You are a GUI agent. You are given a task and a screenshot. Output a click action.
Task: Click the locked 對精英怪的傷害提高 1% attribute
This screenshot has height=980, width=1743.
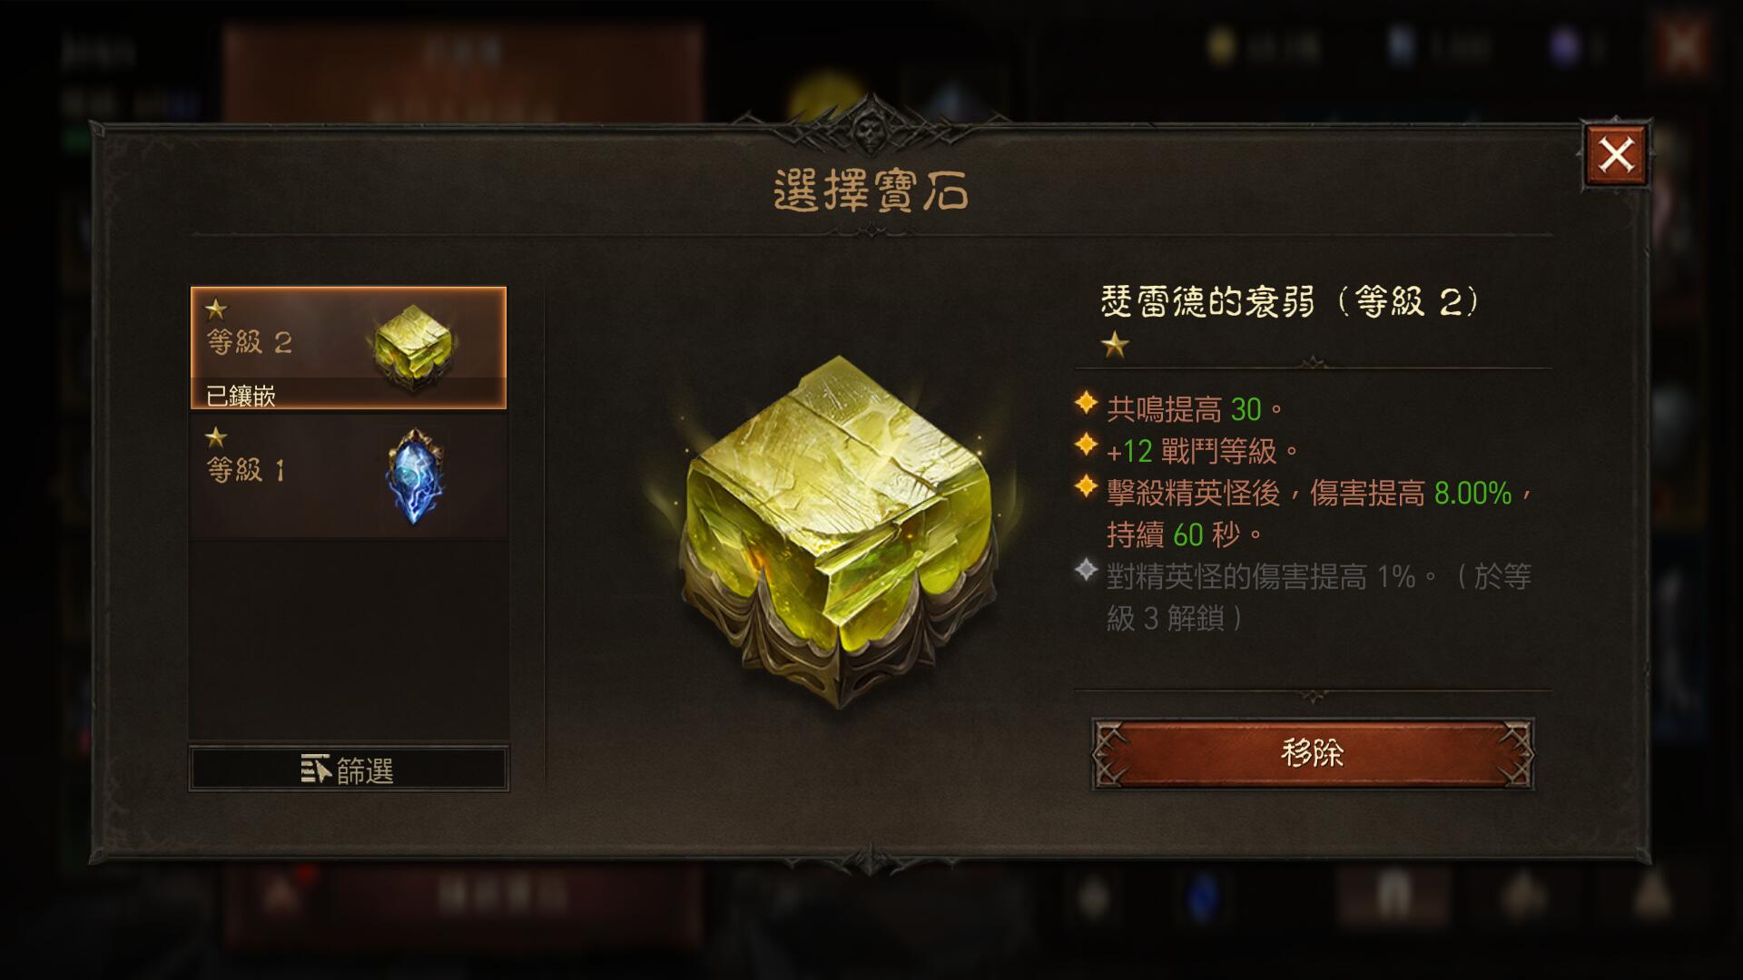coord(1318,597)
